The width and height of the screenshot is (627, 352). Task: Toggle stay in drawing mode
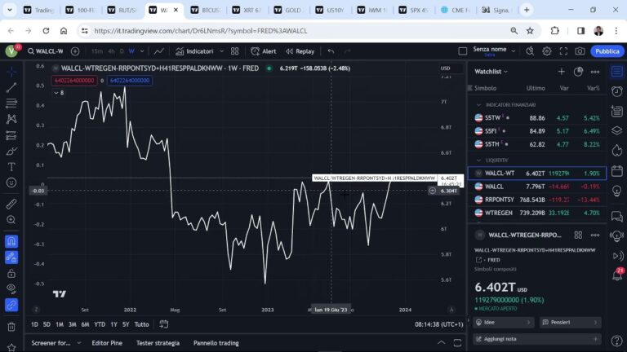point(11,257)
